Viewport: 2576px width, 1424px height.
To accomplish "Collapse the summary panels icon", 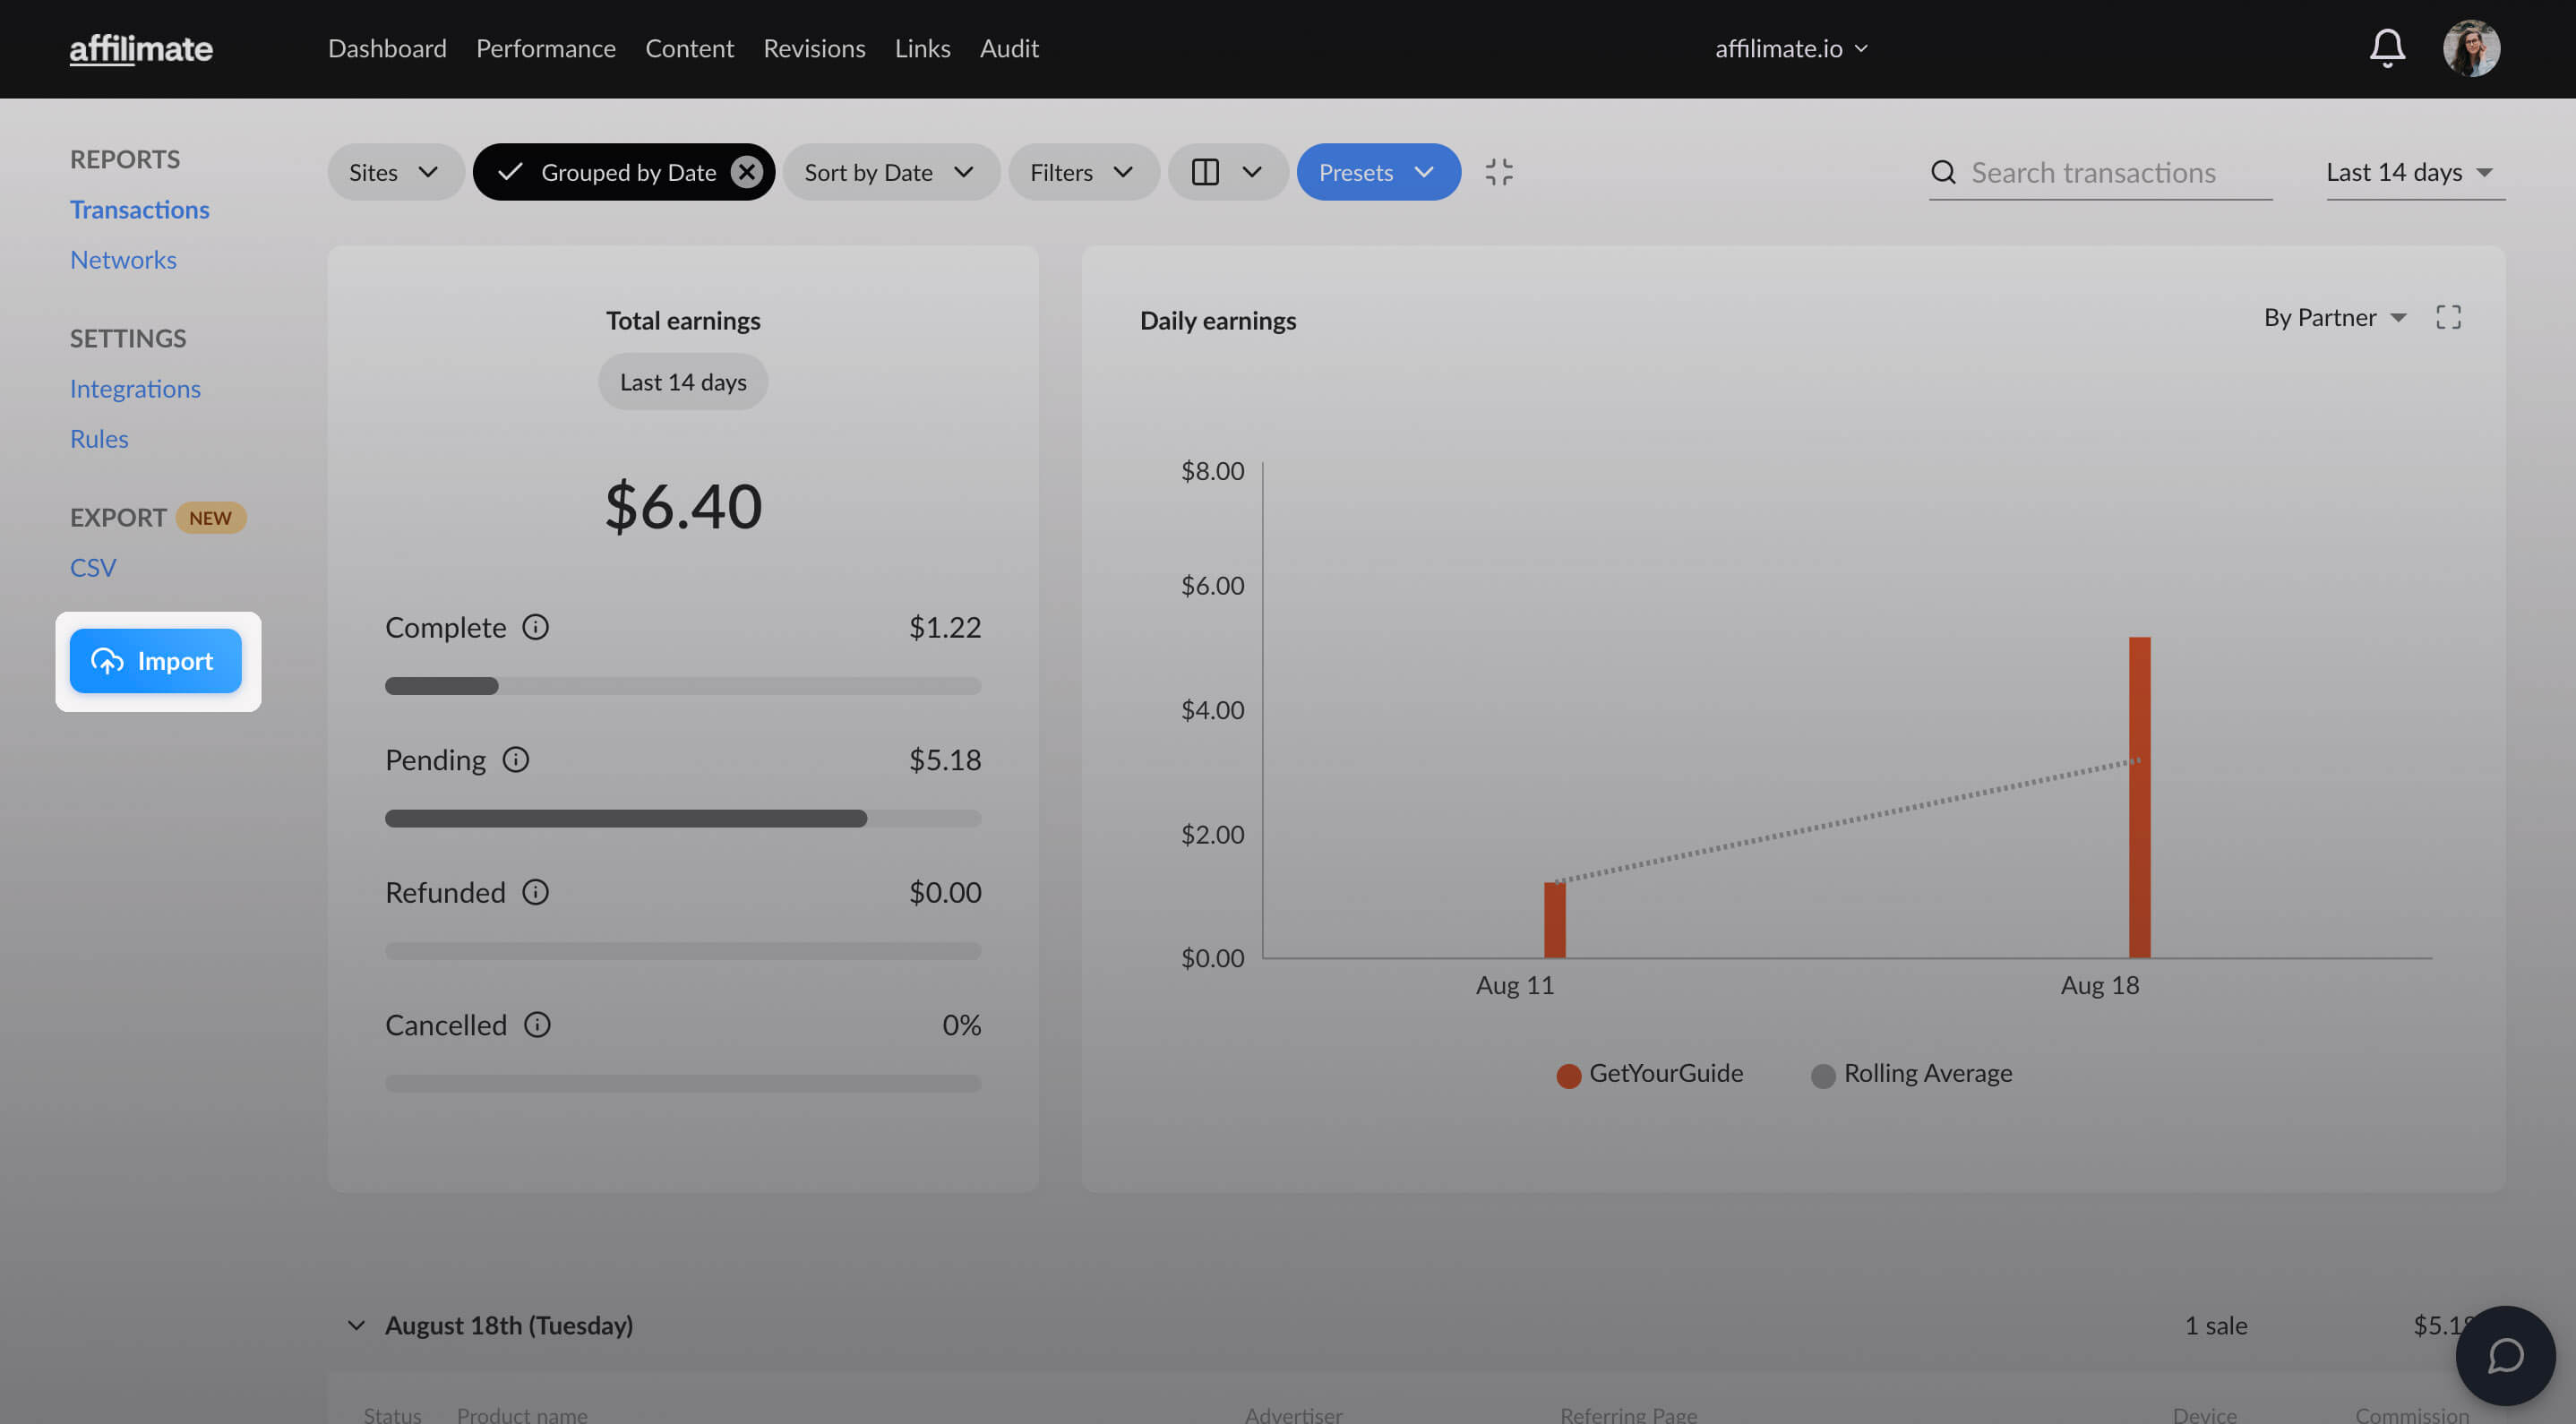I will click(1498, 172).
